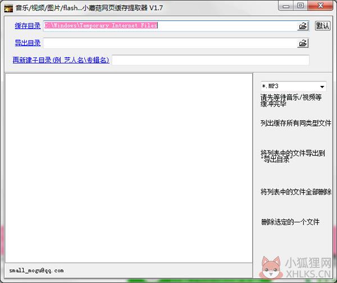
Task: Click the 默认 button
Action: [322, 26]
